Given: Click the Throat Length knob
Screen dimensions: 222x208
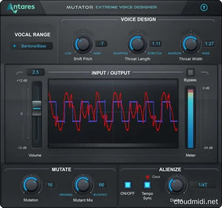Looking at the screenshot, I should click(137, 44).
